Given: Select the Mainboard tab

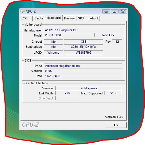Looking at the screenshot, I should (x=54, y=18).
